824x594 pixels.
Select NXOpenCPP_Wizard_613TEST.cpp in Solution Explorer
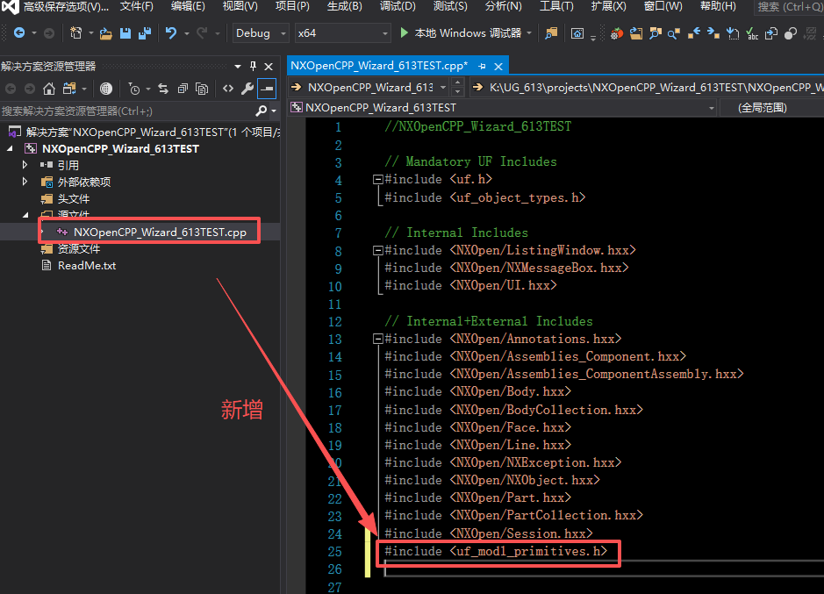pyautogui.click(x=160, y=232)
